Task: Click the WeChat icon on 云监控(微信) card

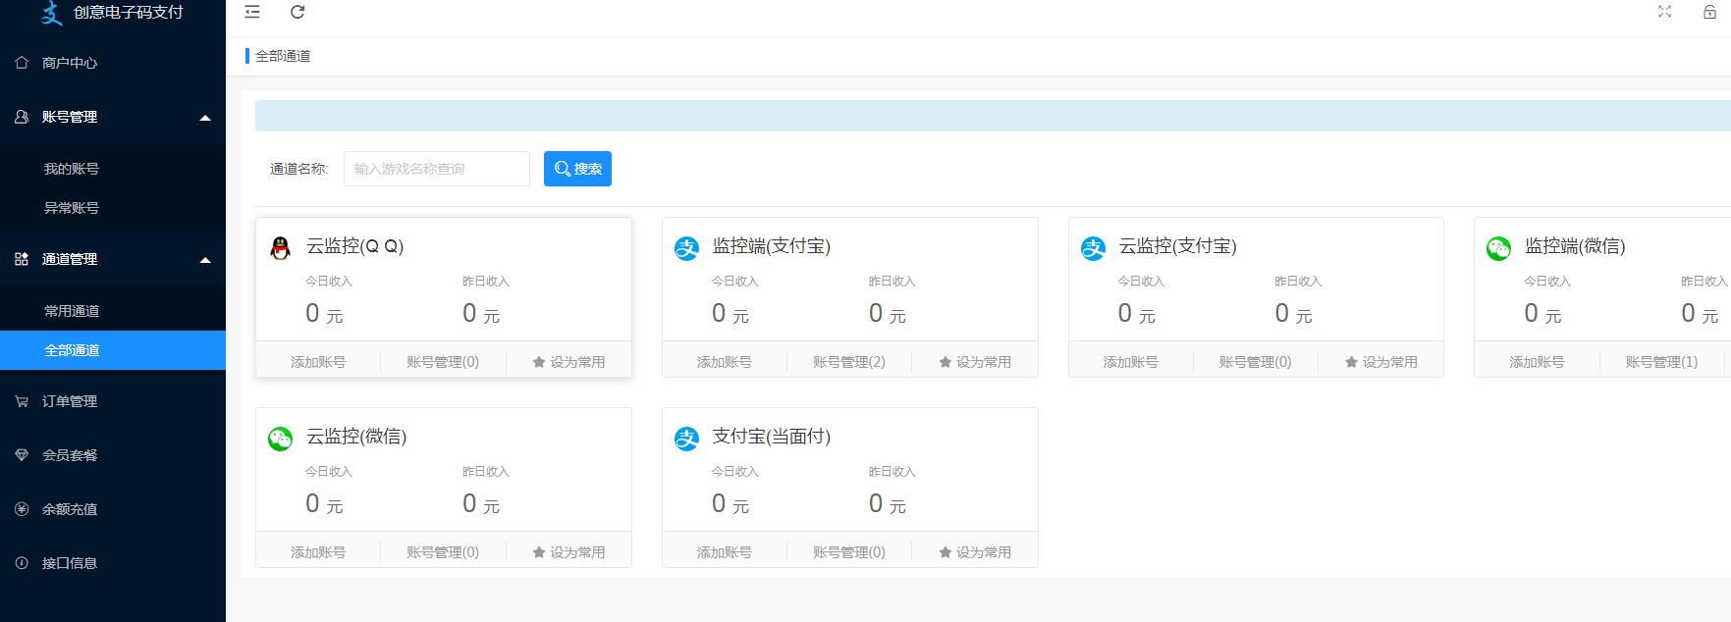Action: 280,439
